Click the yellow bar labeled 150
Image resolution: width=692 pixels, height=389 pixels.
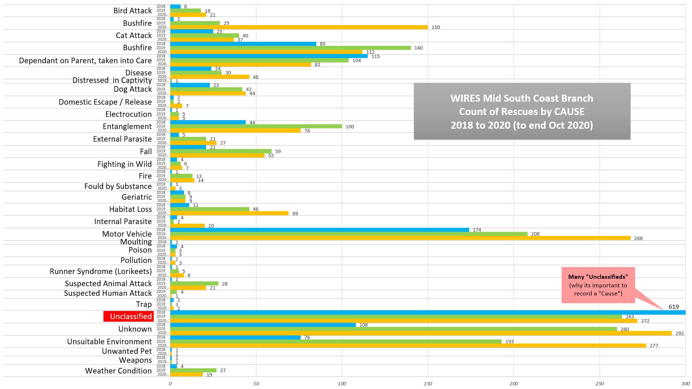(x=299, y=27)
